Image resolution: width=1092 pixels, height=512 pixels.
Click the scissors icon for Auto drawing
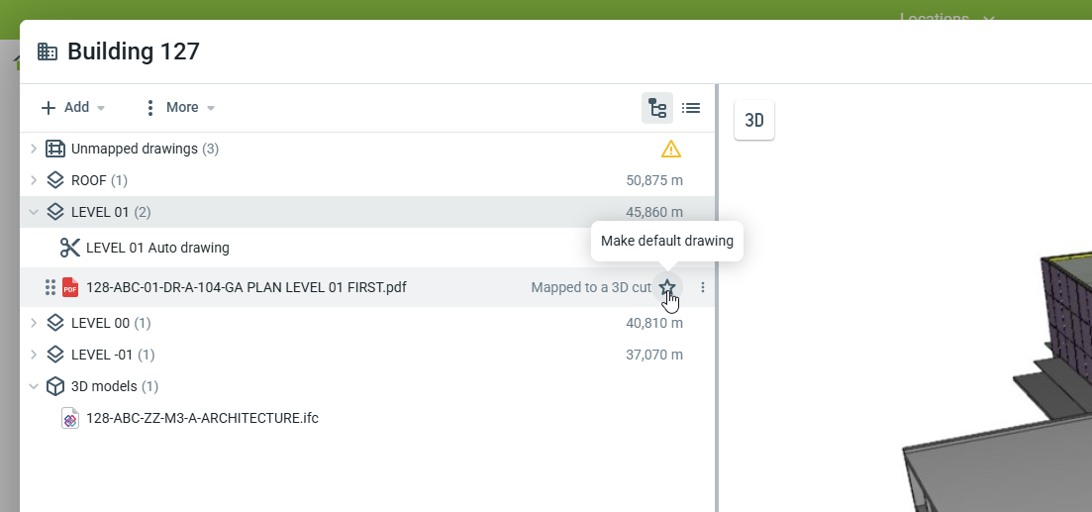pyautogui.click(x=69, y=248)
